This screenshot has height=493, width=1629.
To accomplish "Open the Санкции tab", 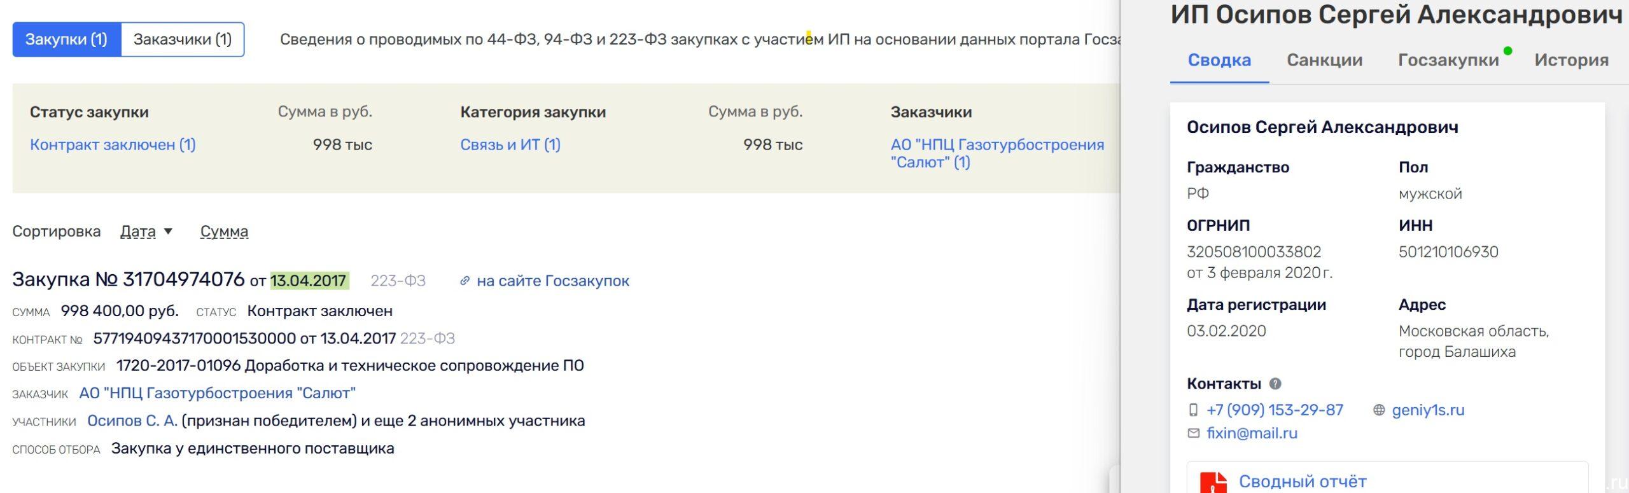I will pos(1324,60).
